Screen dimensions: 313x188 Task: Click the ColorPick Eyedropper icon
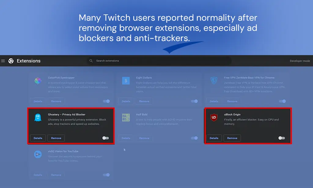[x=38, y=81]
